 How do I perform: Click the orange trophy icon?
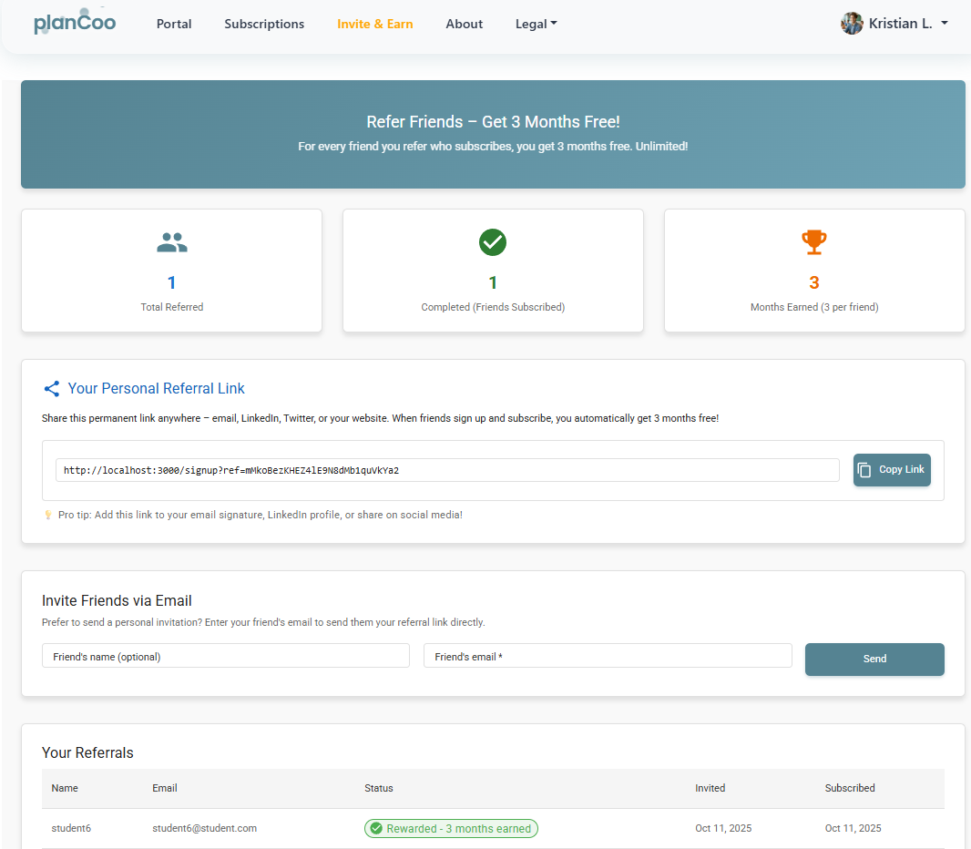point(813,242)
